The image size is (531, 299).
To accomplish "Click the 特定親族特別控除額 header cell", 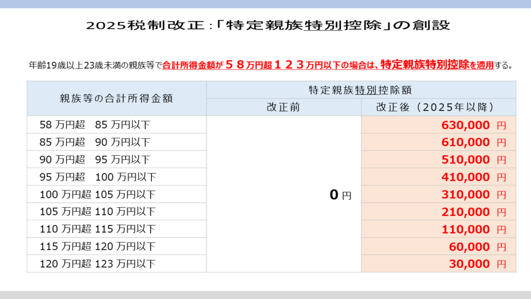I will click(361, 90).
